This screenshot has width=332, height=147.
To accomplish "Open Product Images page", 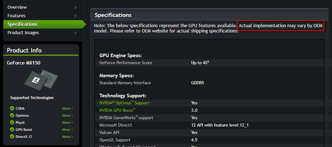I will click(x=23, y=33).
